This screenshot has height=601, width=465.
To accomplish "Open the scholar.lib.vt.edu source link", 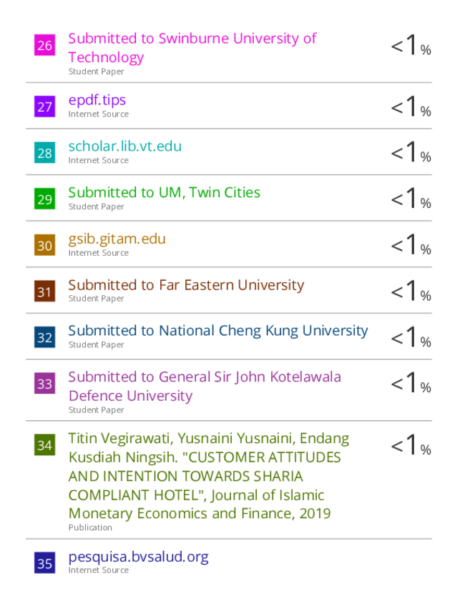I will [125, 146].
